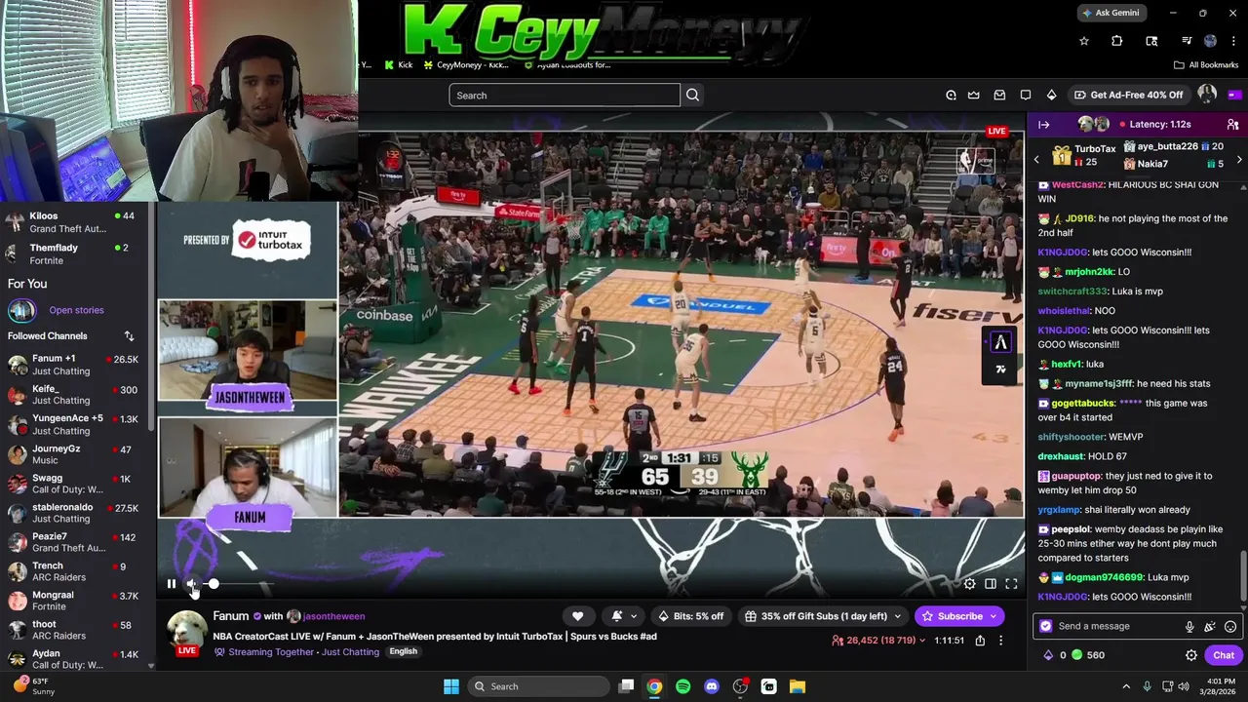Viewport: 1248px width, 702px height.
Task: Open stableronaldo followed channel
Action: click(74, 513)
